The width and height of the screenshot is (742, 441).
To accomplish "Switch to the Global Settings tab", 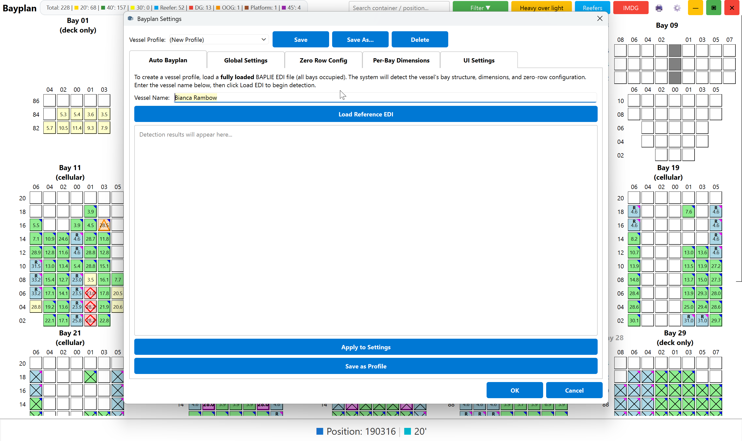I will (x=246, y=60).
